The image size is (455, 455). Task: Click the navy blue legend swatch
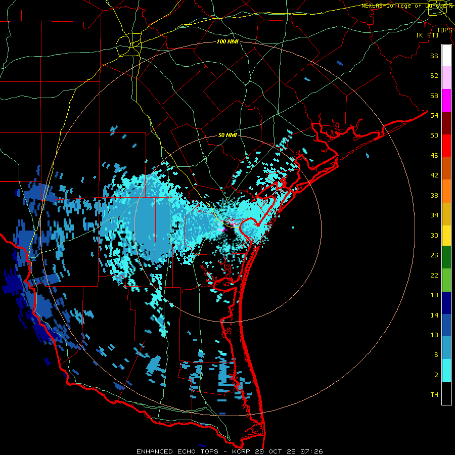(446, 303)
